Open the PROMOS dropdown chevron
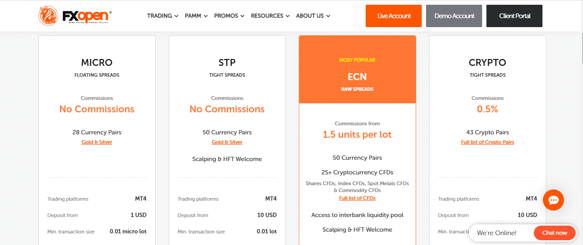The width and height of the screenshot is (583, 245). 242,16
